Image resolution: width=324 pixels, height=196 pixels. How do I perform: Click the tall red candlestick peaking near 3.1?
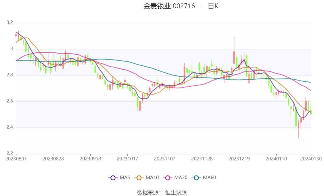click(234, 57)
